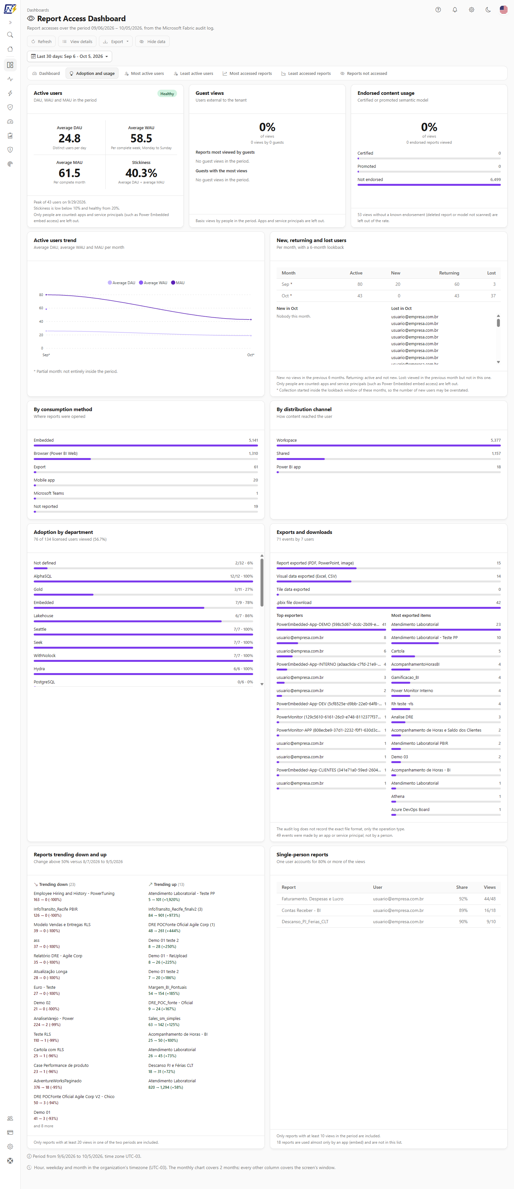This screenshot has width=514, height=1189.
Task: Click the Browser (Power BI Web) row
Action: pyautogui.click(x=146, y=455)
